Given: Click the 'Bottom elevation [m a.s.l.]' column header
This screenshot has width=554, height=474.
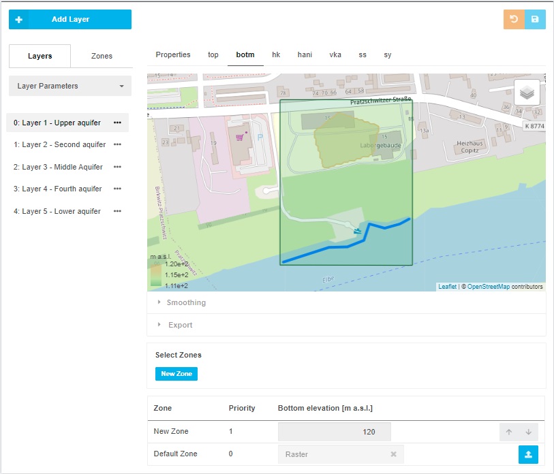Looking at the screenshot, I should click(x=325, y=408).
